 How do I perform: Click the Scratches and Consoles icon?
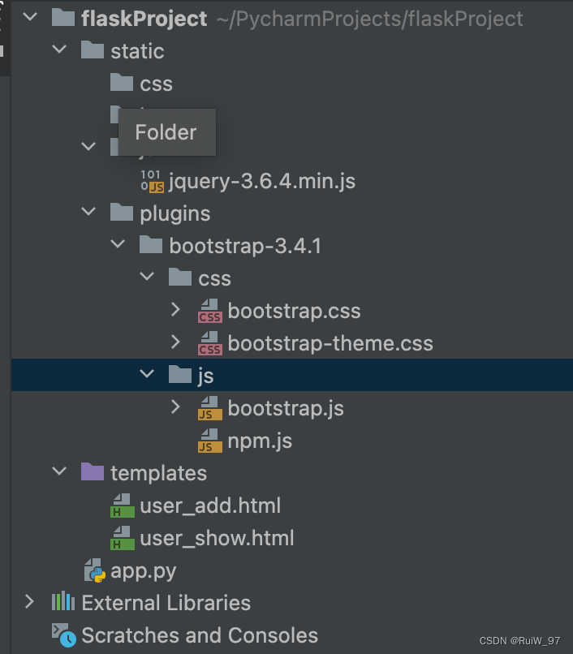(62, 635)
